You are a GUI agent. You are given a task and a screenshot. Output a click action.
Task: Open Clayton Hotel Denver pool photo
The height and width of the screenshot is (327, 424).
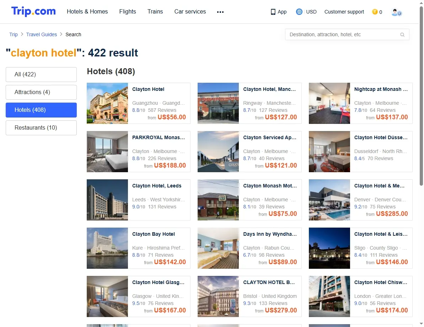[x=329, y=200]
